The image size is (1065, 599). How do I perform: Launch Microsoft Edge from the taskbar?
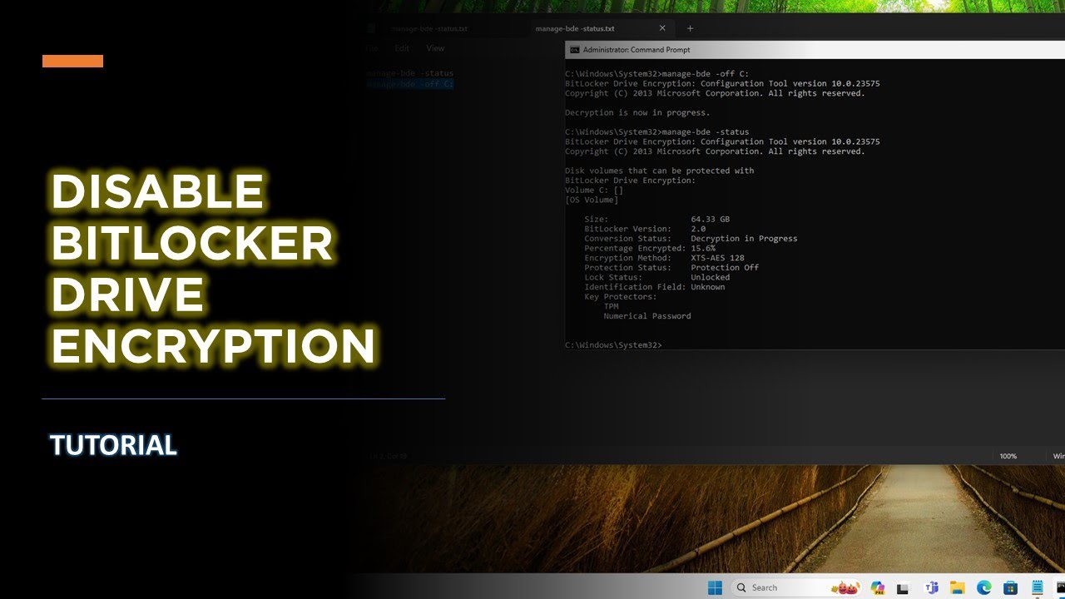tap(983, 587)
